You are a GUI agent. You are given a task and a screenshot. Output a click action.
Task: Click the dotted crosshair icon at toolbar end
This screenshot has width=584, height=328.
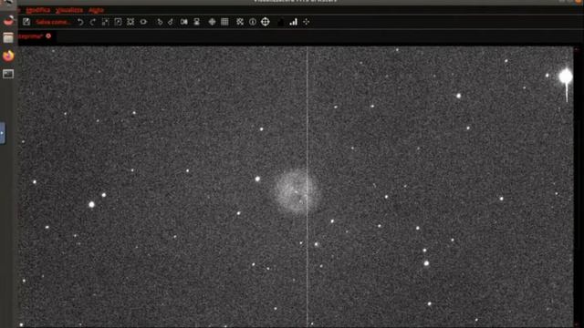[x=307, y=22]
